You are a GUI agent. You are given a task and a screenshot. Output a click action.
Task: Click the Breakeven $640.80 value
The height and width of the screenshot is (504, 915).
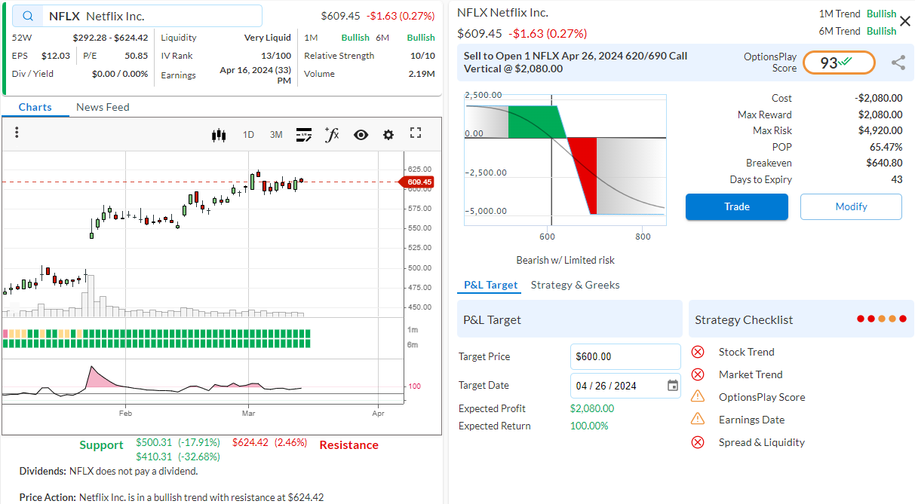coord(884,163)
